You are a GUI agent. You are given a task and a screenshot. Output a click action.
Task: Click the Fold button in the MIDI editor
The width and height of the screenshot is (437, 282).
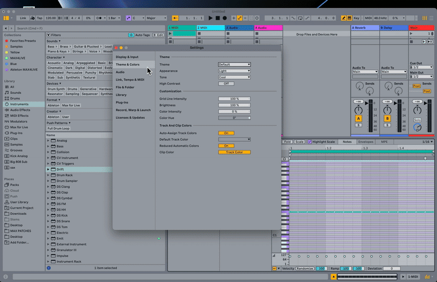[x=287, y=142]
